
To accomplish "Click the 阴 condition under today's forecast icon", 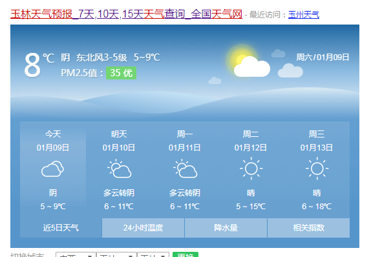I will click(x=53, y=193).
